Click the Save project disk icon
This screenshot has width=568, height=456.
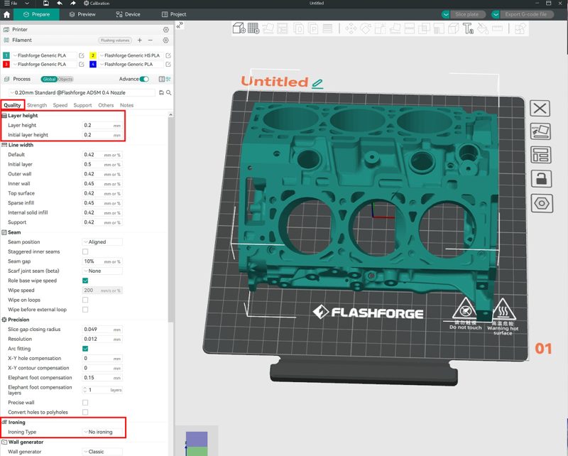pos(46,4)
